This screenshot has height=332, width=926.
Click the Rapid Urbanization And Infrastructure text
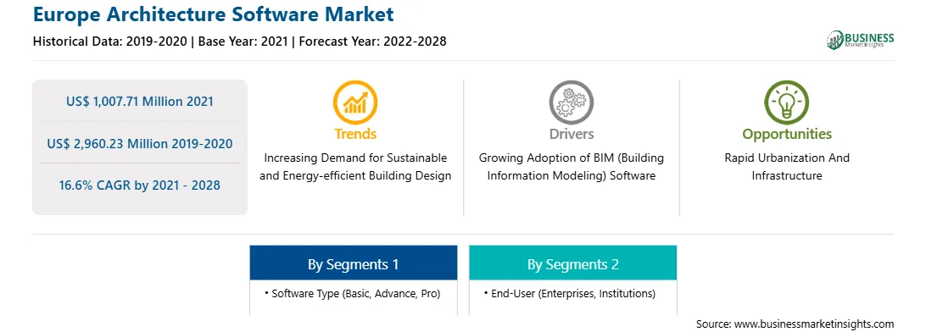pos(787,167)
